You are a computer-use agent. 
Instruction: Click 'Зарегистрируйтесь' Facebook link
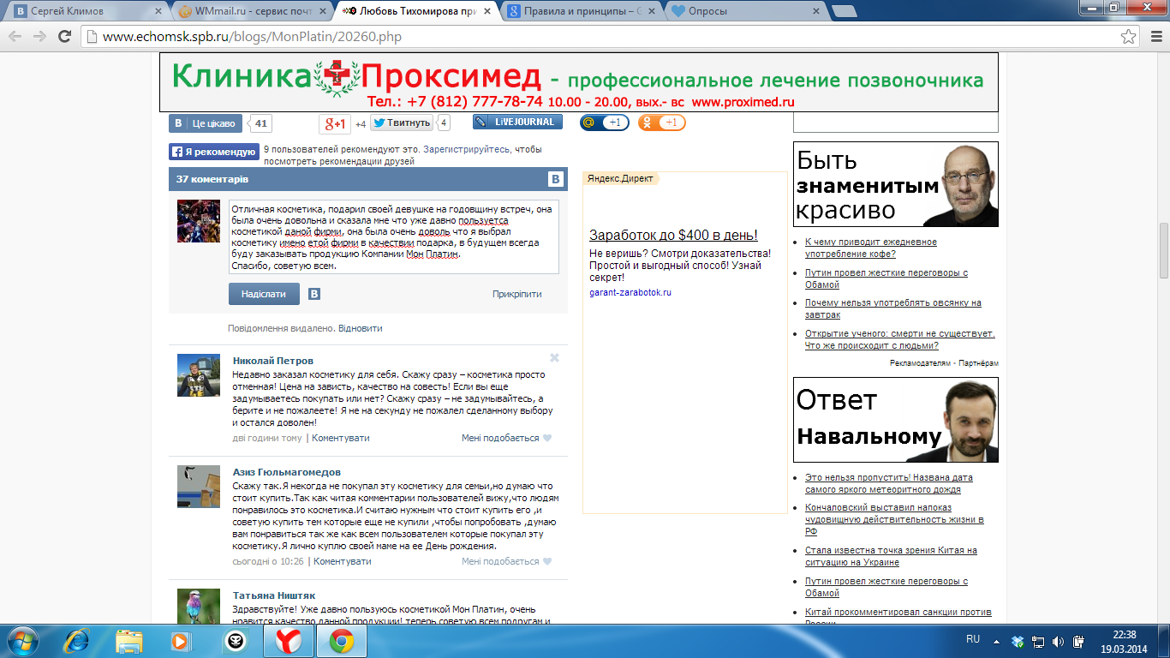(x=468, y=149)
